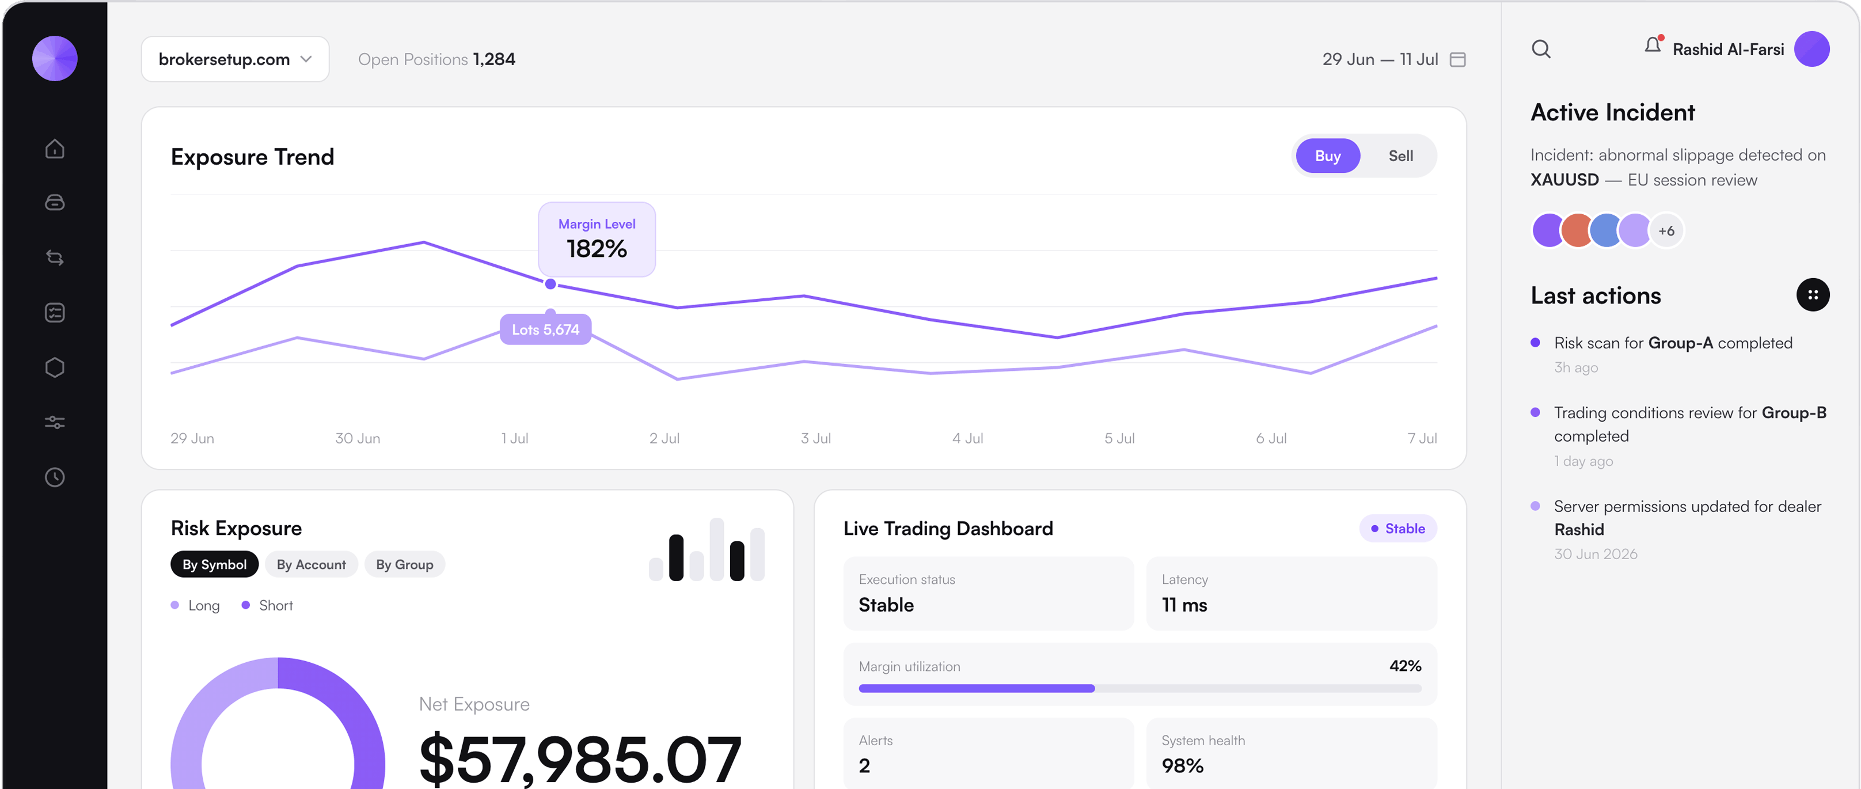Open the XAUUSD incident symbol link
Image resolution: width=1861 pixels, height=789 pixels.
(1564, 180)
